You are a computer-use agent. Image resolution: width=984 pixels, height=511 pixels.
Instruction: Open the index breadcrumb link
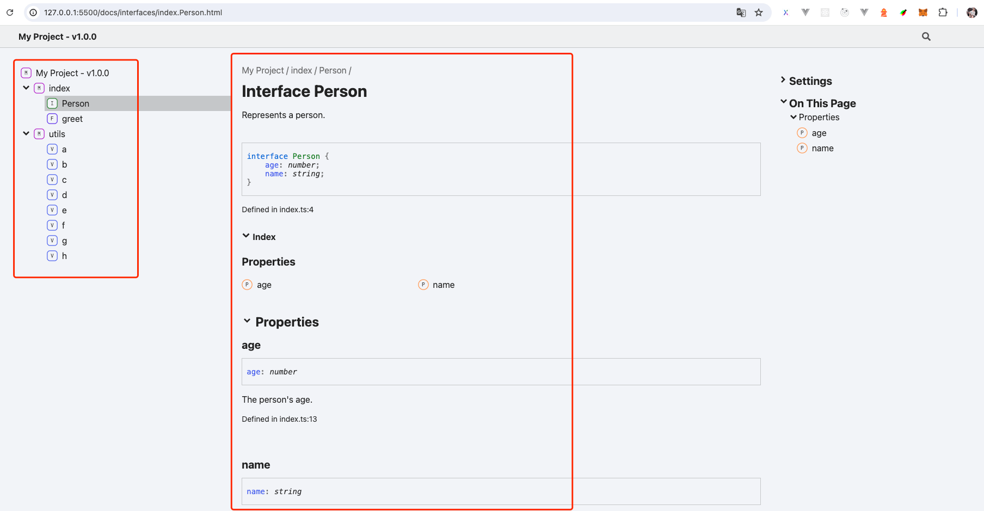pyautogui.click(x=301, y=70)
